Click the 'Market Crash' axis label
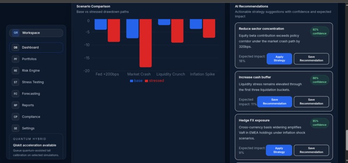 [139, 74]
